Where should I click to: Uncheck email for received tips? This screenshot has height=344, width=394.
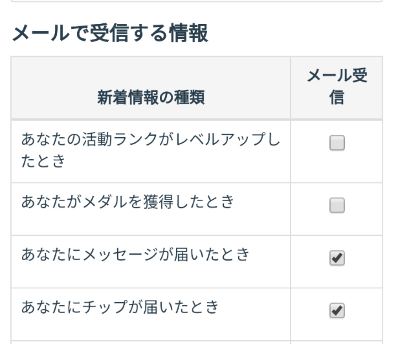[337, 311]
